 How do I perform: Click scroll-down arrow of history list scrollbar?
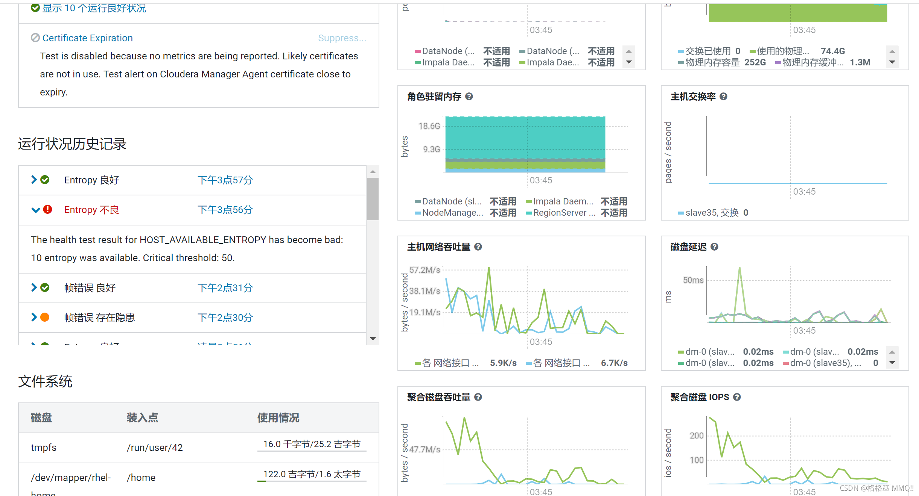click(x=373, y=339)
